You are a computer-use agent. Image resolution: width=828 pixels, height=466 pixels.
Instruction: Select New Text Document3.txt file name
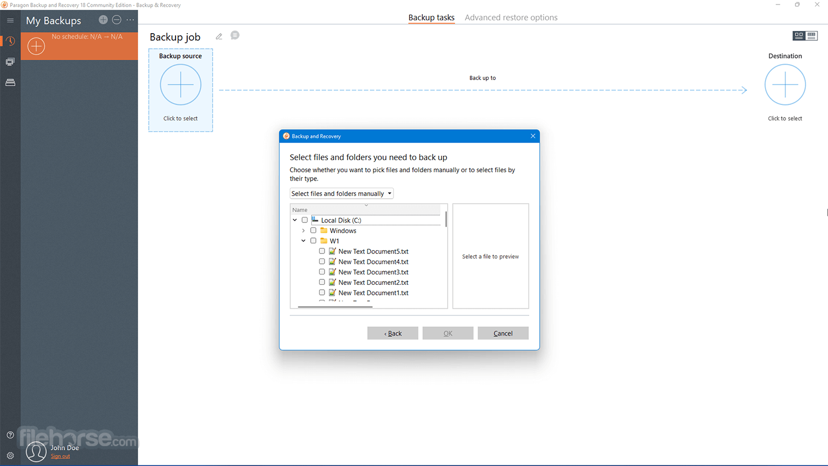(x=373, y=272)
